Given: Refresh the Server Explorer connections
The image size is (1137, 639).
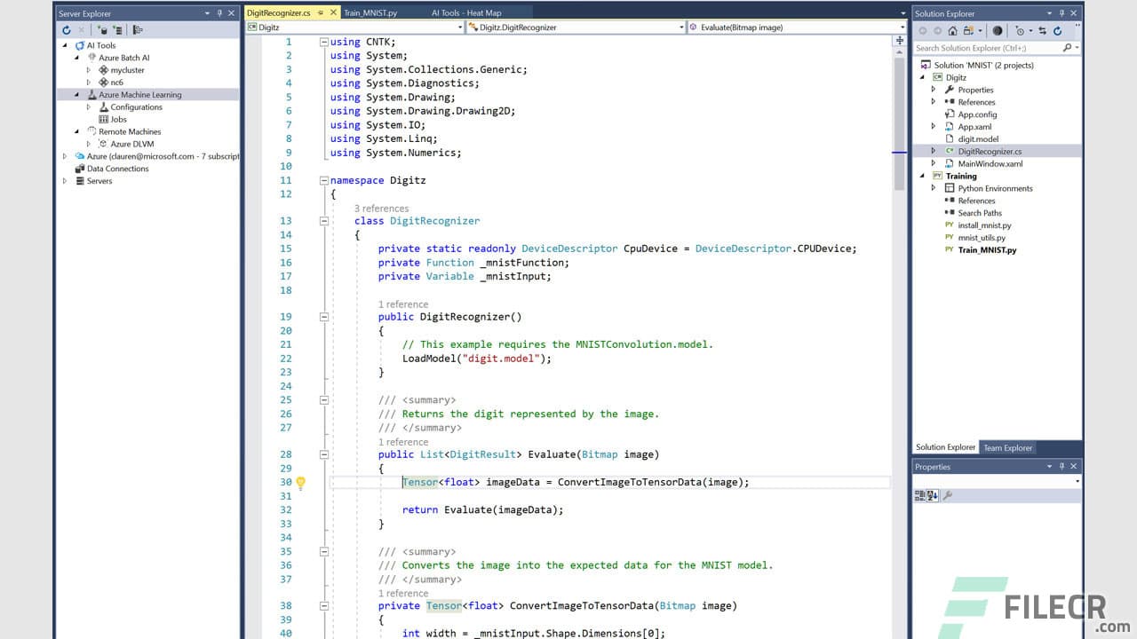Looking at the screenshot, I should click(67, 30).
